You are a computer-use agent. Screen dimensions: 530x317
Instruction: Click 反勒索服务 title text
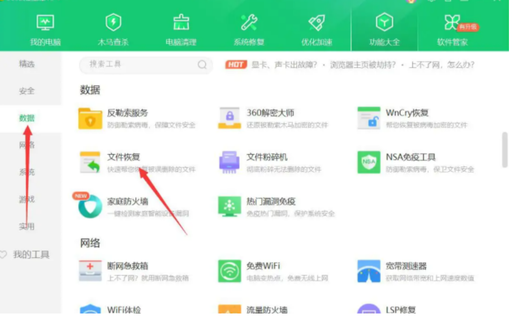click(x=127, y=113)
